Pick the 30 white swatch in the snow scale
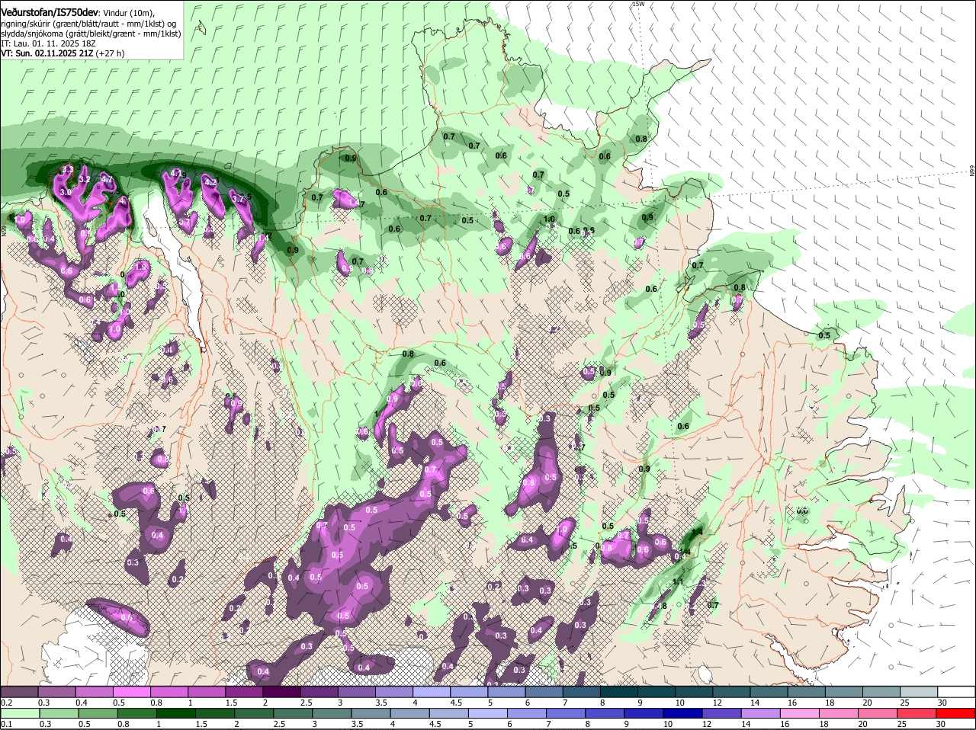This screenshot has height=730, width=976. coord(957,691)
